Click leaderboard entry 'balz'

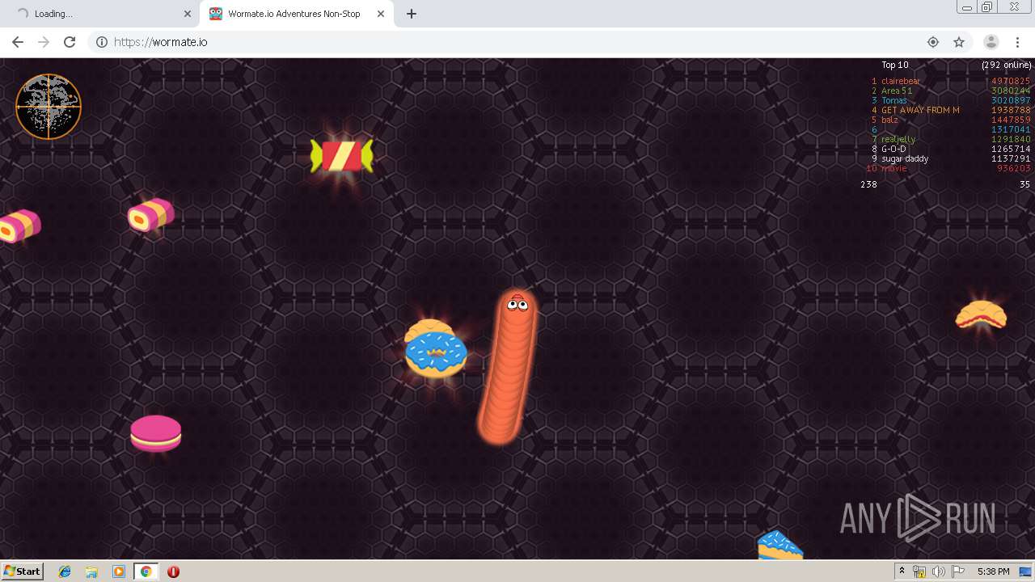[889, 120]
